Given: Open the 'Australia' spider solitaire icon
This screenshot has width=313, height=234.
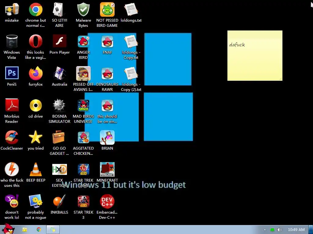Looking at the screenshot, I should (59, 73).
